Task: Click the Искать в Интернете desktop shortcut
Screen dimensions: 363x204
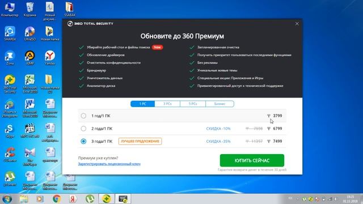Action: [x=10, y=108]
